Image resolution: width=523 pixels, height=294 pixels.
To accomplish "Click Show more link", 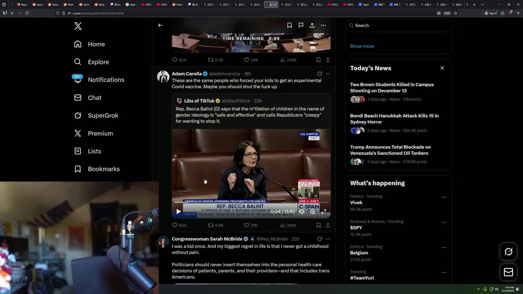I will click(x=362, y=46).
